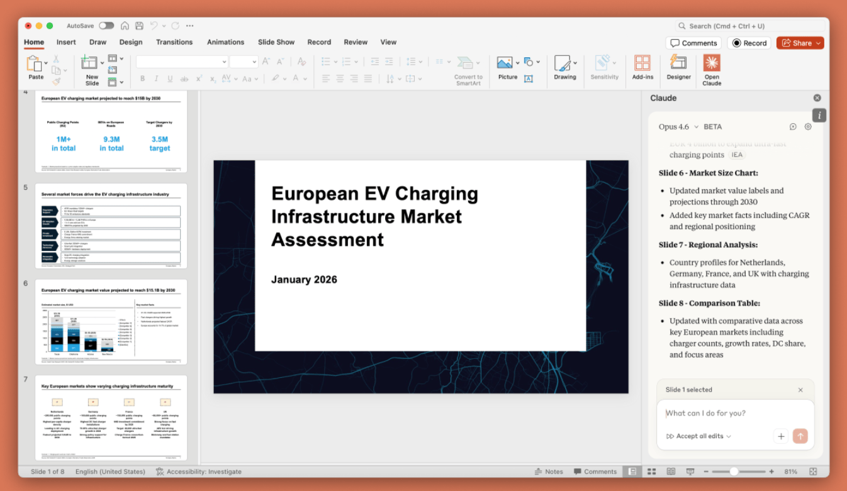847x491 pixels.
Task: Click the Record button at top right
Action: pyautogui.click(x=749, y=43)
